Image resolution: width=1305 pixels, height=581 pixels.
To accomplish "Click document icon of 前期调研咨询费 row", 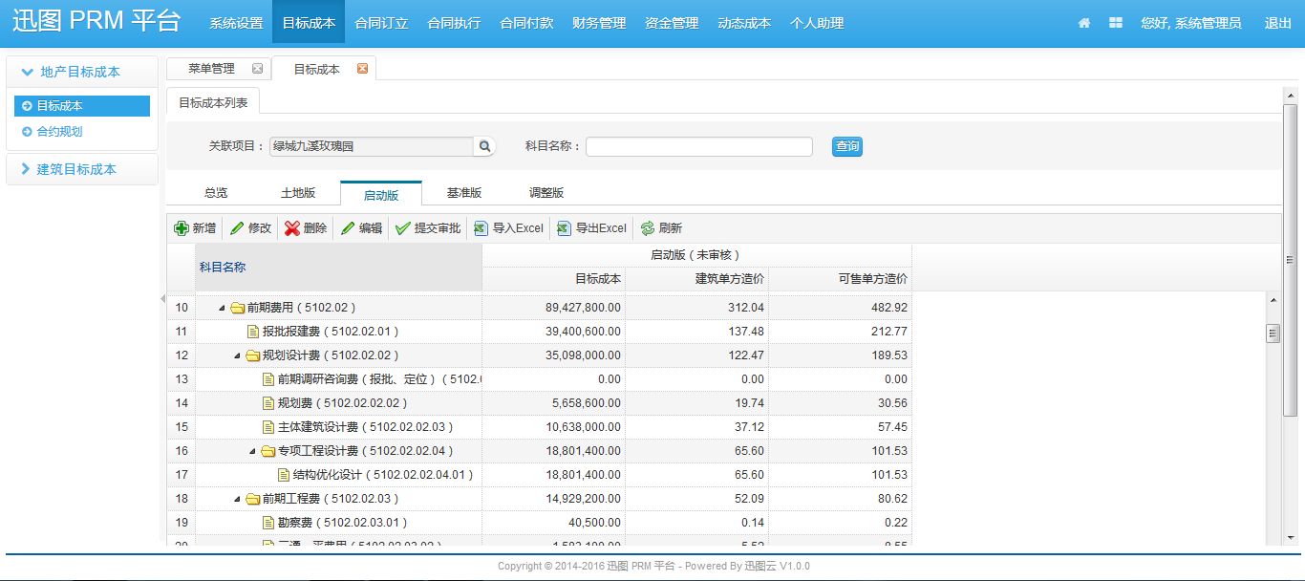I will tap(268, 379).
